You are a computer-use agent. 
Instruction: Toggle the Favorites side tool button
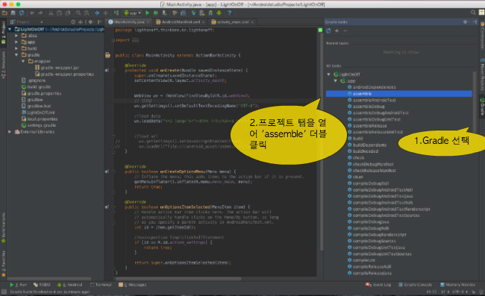click(4, 263)
